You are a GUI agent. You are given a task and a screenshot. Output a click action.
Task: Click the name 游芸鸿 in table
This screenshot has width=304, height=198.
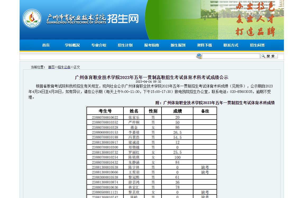pos(134,182)
